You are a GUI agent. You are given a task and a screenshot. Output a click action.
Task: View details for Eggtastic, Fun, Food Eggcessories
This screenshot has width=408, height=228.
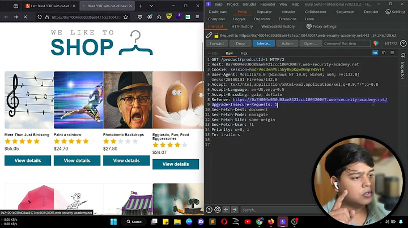[x=176, y=164]
